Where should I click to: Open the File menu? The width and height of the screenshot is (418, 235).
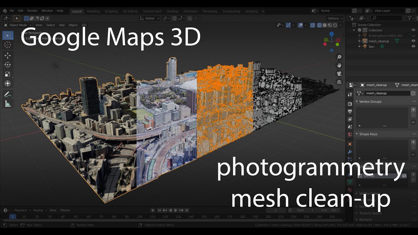pos(12,11)
